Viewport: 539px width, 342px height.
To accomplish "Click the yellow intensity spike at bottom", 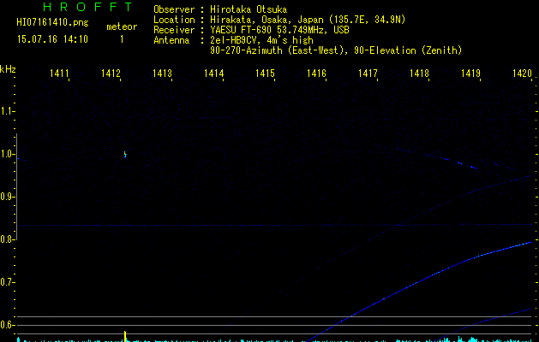I will coord(125,336).
